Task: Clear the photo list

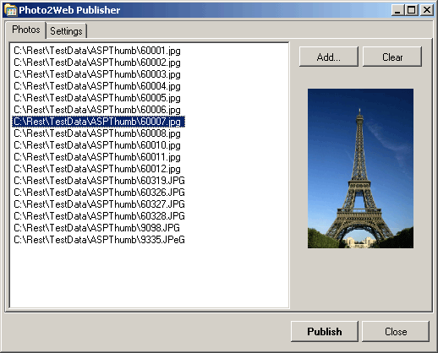Action: tap(392, 57)
